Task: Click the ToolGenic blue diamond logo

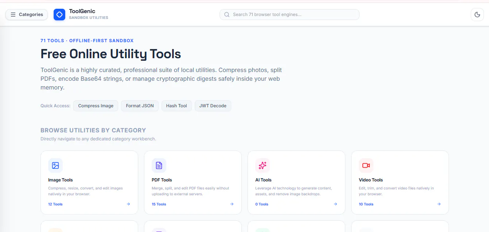Action: (x=59, y=15)
